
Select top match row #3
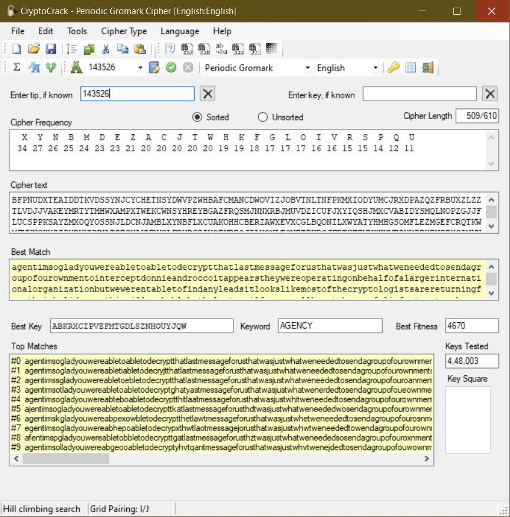pos(222,390)
